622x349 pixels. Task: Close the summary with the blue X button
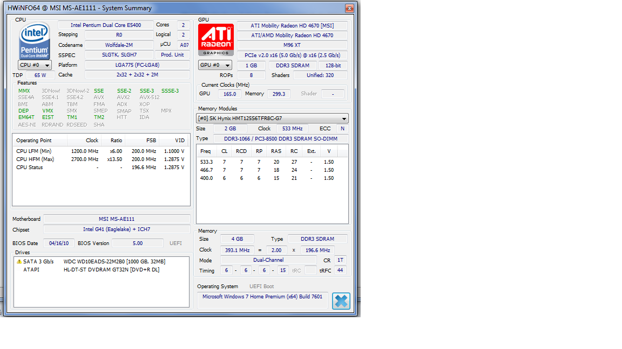(341, 301)
